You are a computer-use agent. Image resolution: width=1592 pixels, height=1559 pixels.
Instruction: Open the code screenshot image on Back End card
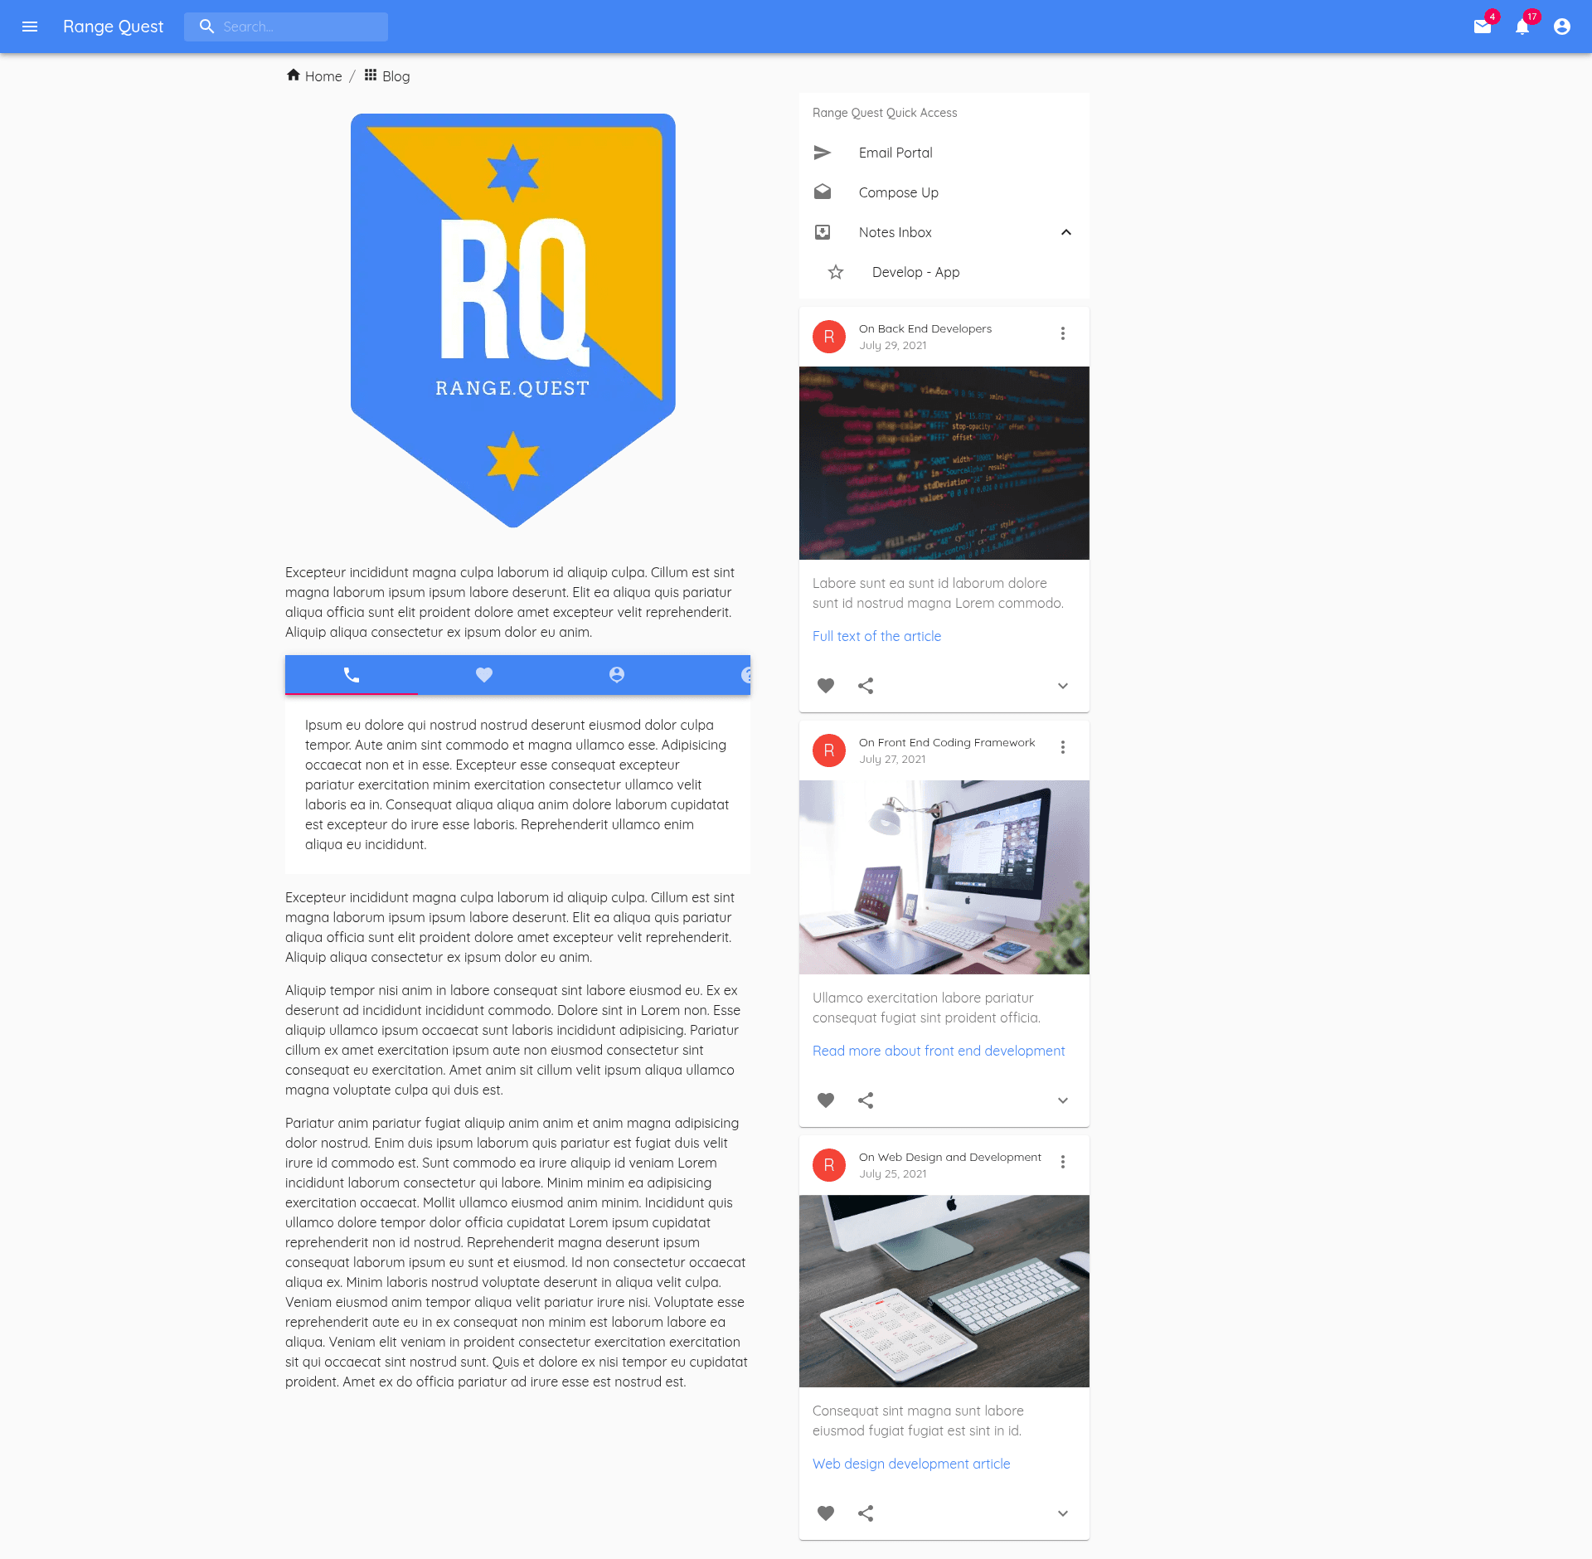click(944, 463)
